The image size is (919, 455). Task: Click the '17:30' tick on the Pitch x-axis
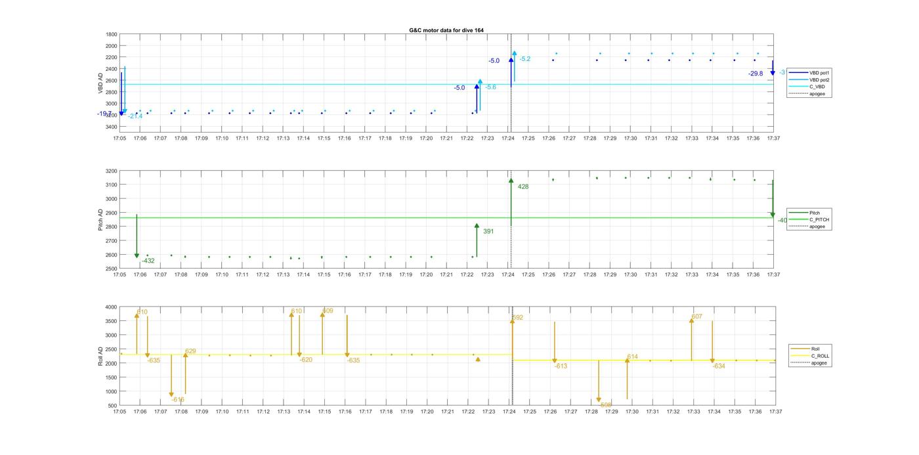point(631,275)
